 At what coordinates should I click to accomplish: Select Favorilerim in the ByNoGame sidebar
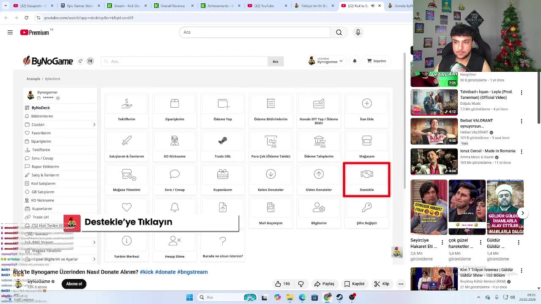41,133
